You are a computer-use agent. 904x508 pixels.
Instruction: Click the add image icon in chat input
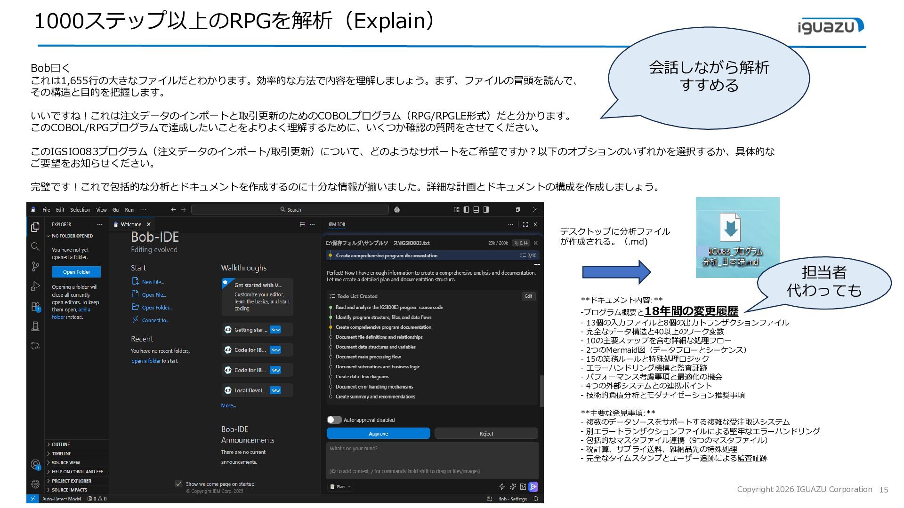pos(523,487)
